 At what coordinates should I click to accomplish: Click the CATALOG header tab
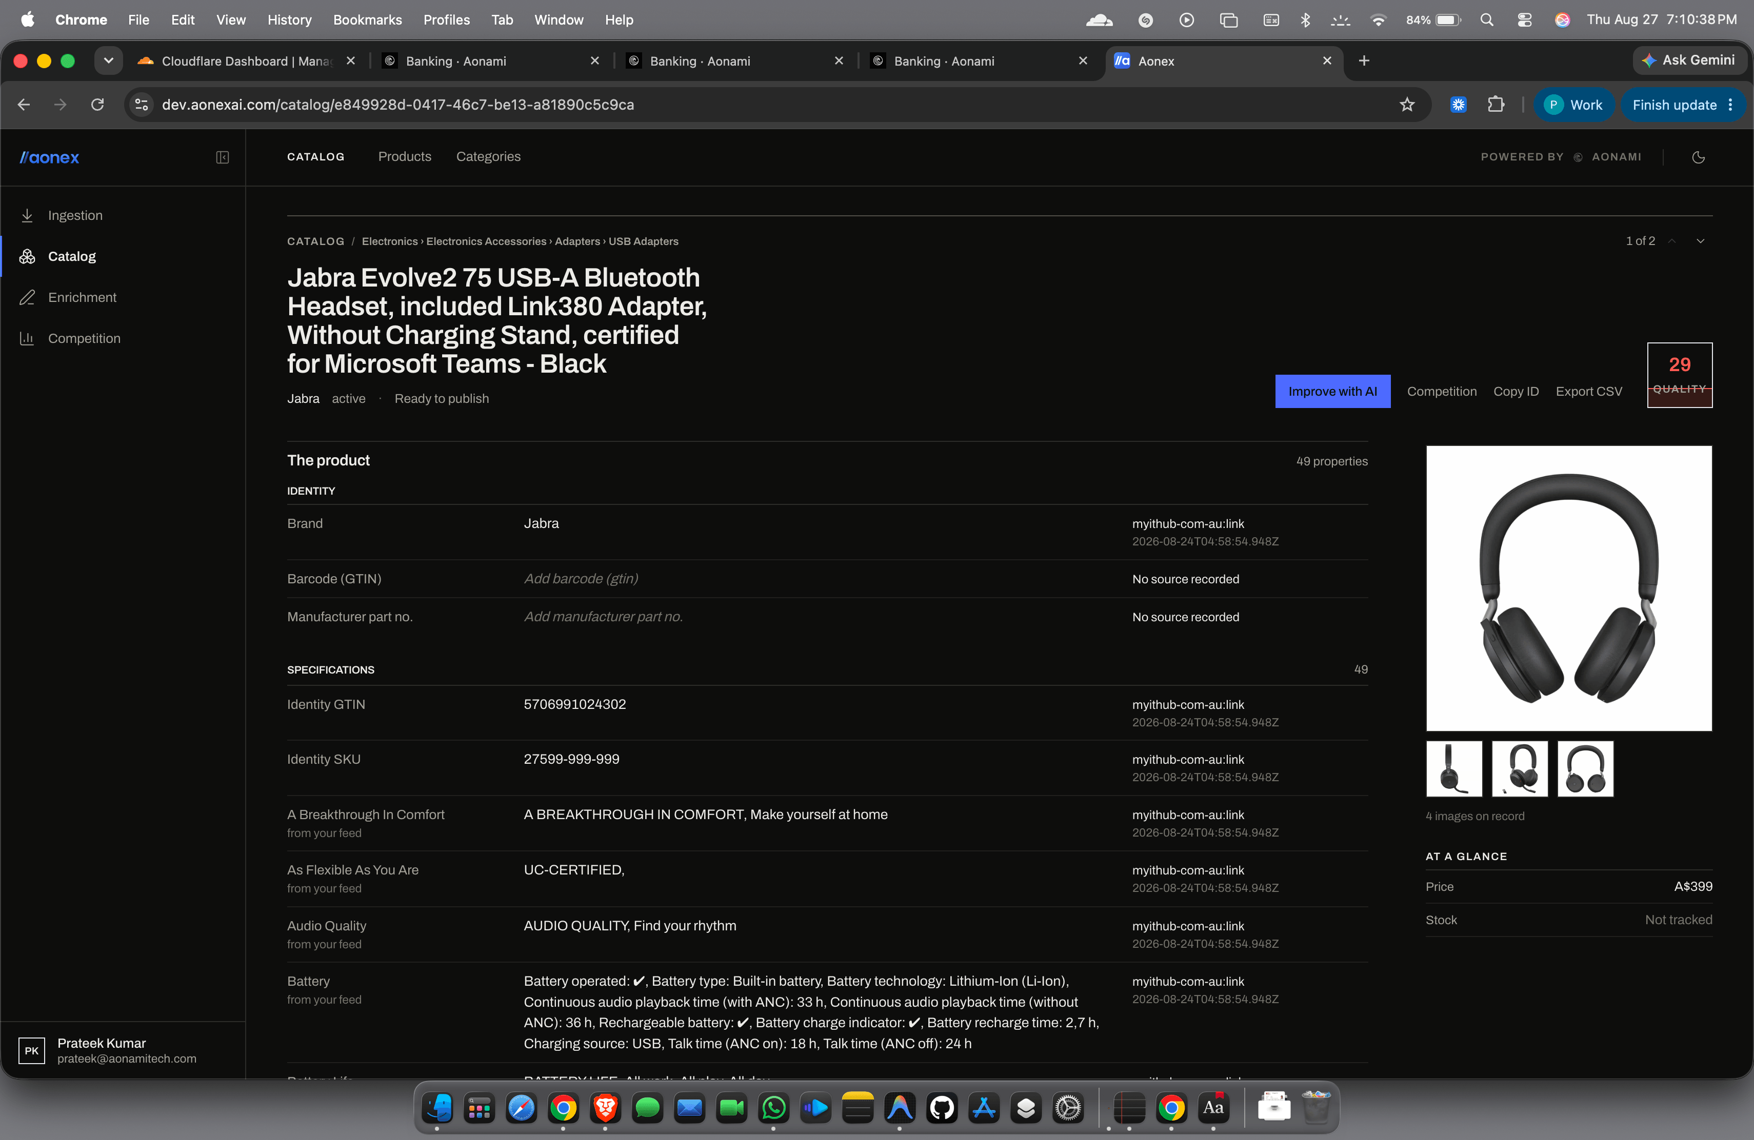[315, 157]
